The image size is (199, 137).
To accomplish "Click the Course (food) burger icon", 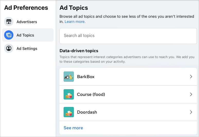I will (x=69, y=94).
